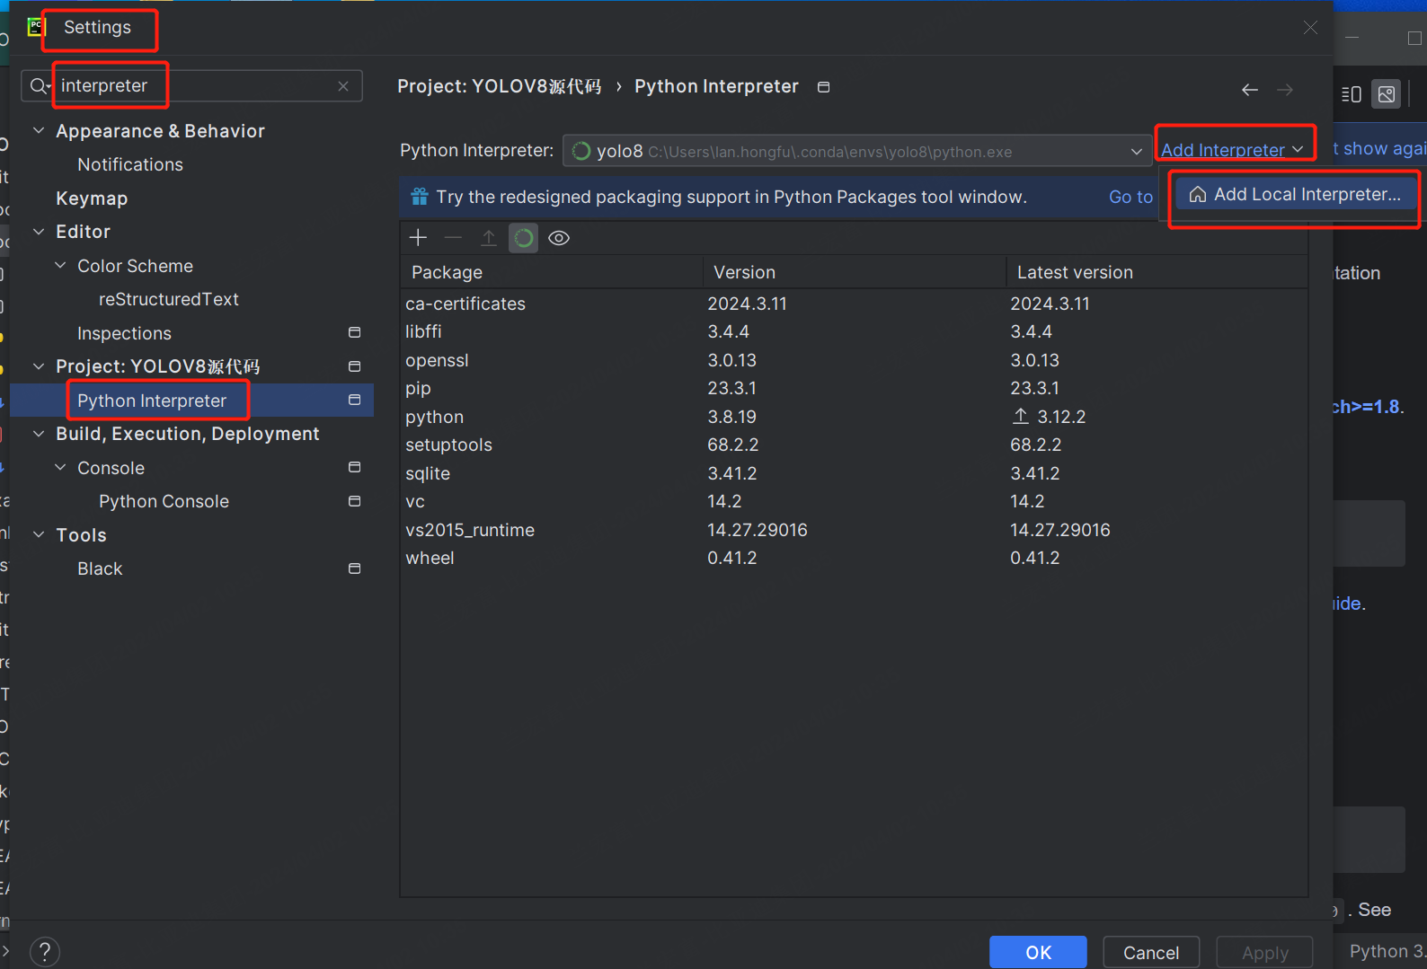Click into the settings search field
Screen dimensions: 1427x969
(x=193, y=86)
